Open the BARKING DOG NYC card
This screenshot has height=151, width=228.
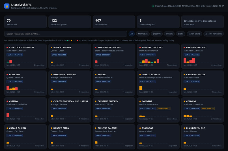tap(203, 56)
